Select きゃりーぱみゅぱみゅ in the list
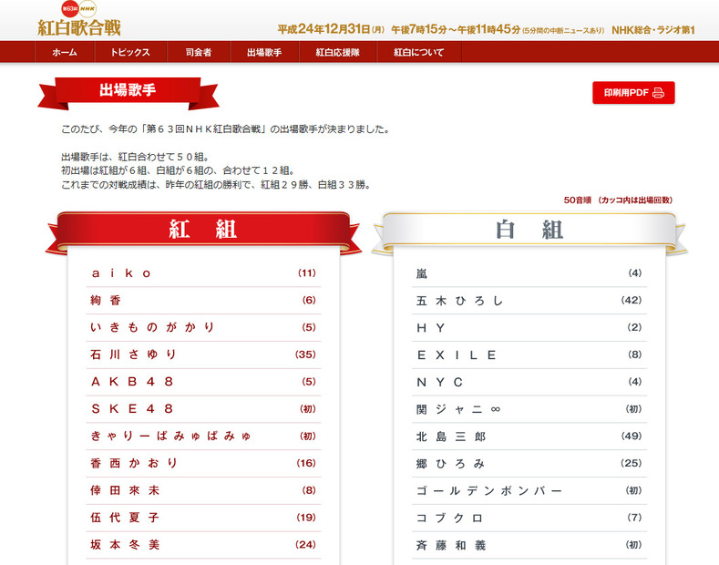719x565 pixels. click(203, 437)
